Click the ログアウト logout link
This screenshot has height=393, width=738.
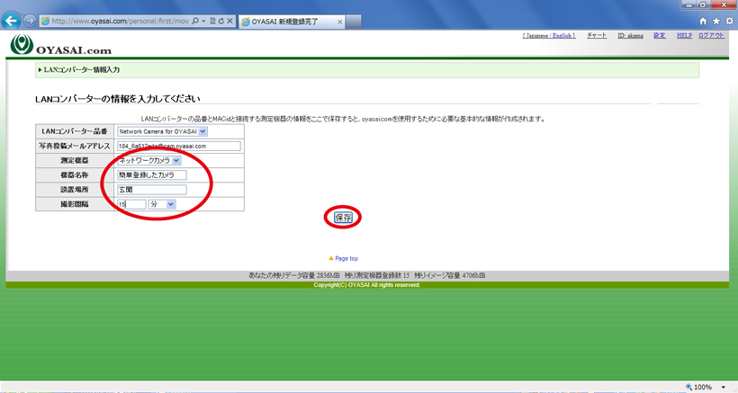click(711, 36)
